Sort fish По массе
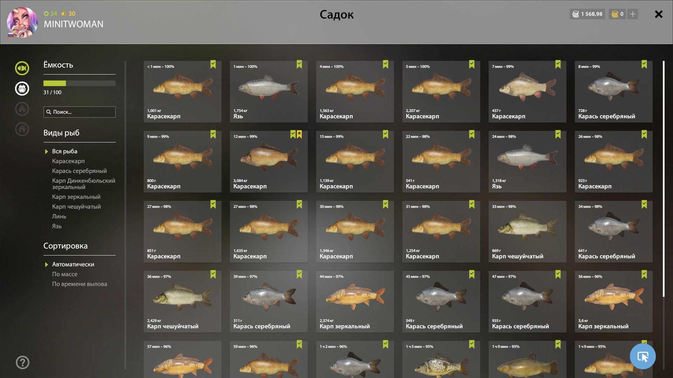 (65, 274)
